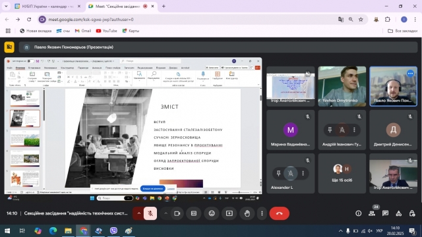
Task: Open YouTube bookmark
Action: point(107,31)
